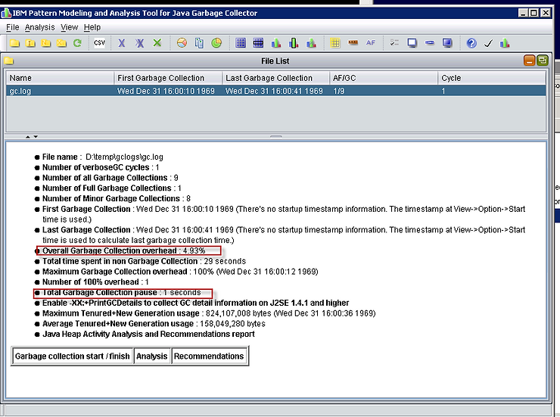Click the white monitor screen icon
The height and width of the screenshot is (417, 560).
coord(412,43)
